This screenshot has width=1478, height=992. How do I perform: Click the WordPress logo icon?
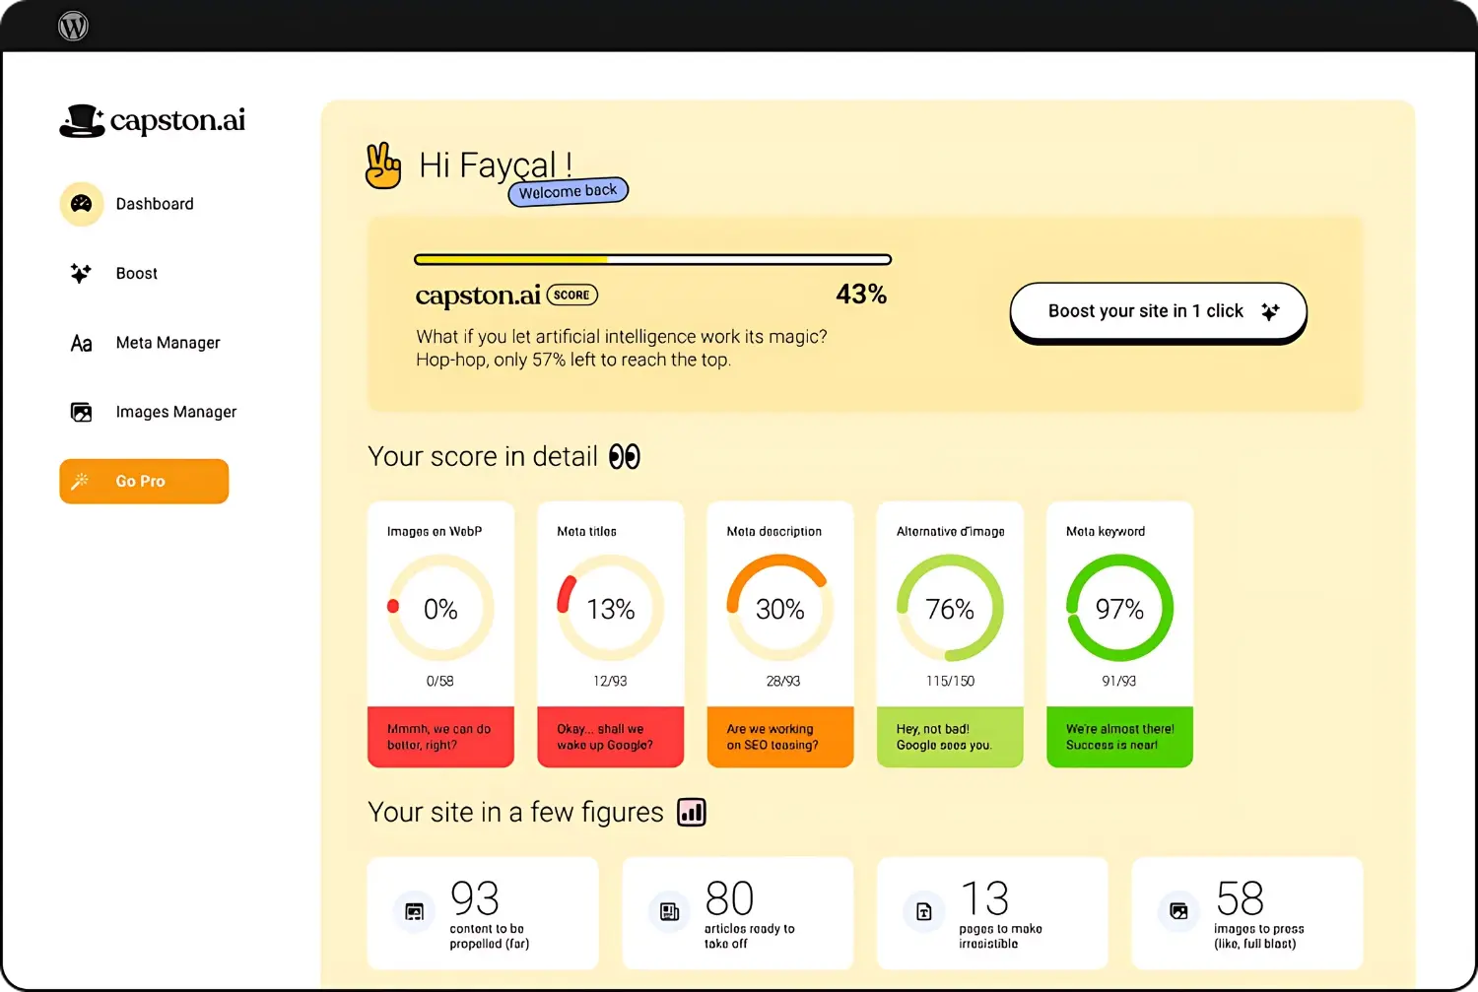coord(73,26)
